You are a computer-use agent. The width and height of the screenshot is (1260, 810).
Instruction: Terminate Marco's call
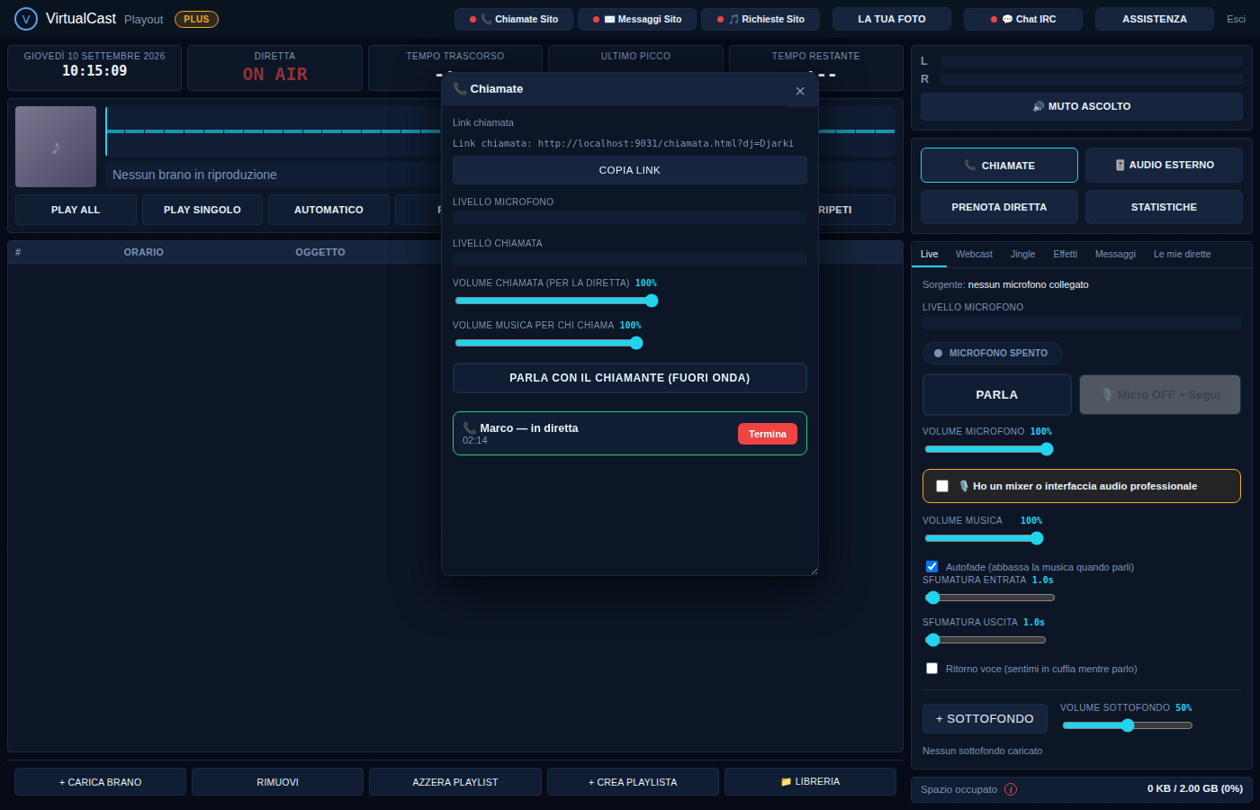coord(768,434)
